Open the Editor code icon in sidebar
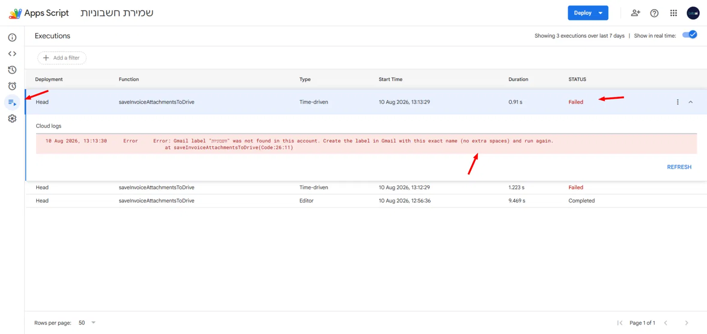Screen dimensions: 707x334 click(x=12, y=54)
